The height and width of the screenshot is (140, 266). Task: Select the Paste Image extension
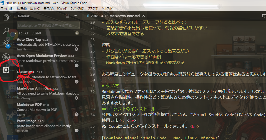click(x=48, y=126)
